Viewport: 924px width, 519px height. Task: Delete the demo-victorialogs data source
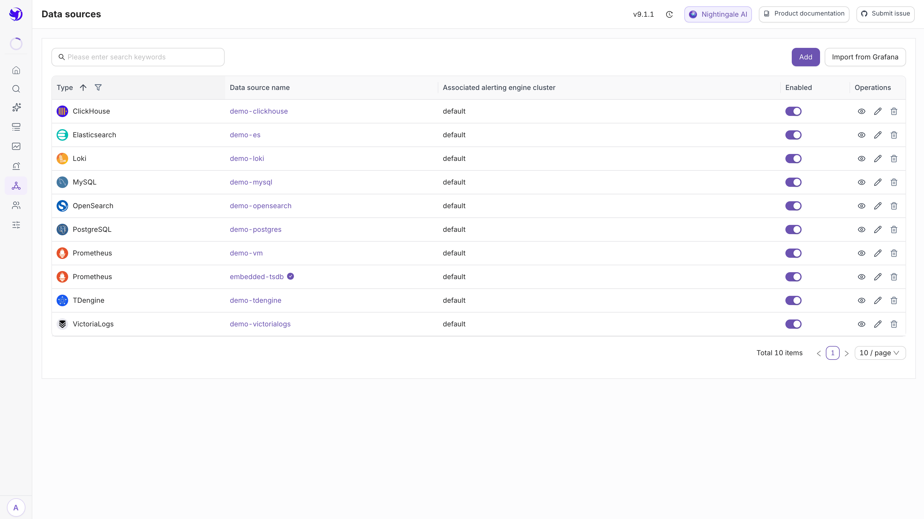[x=894, y=324]
